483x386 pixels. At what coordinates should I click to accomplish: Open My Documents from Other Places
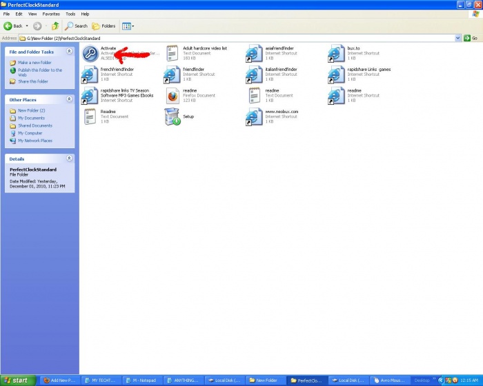pyautogui.click(x=31, y=118)
